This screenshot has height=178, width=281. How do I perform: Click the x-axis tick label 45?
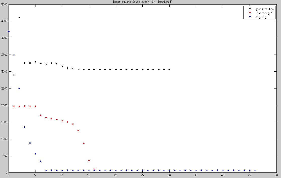coord(250,175)
